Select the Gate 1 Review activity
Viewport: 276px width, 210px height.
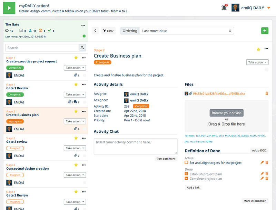pyautogui.click(x=17, y=88)
